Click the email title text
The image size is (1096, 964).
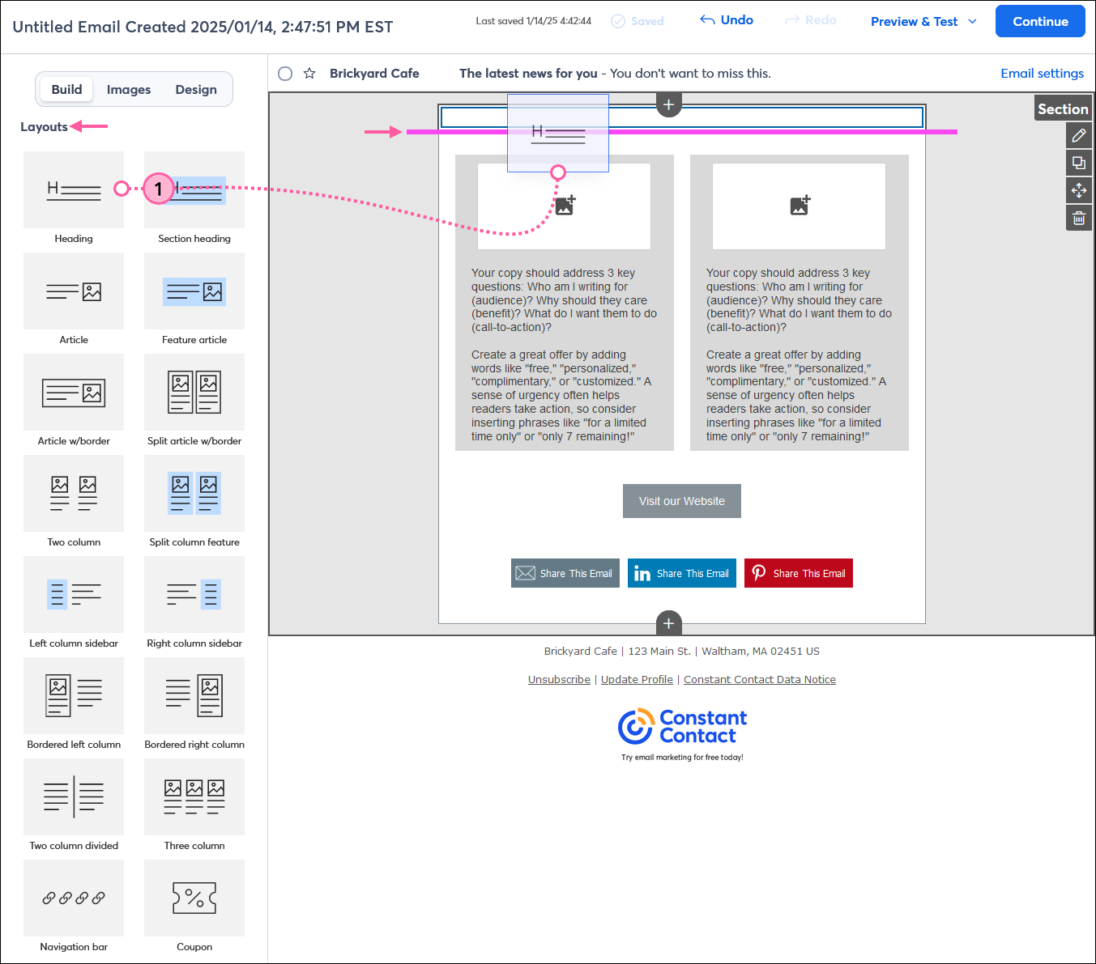coord(203,27)
